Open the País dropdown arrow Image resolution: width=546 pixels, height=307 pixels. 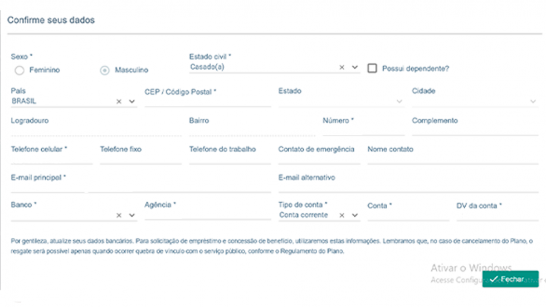click(132, 101)
